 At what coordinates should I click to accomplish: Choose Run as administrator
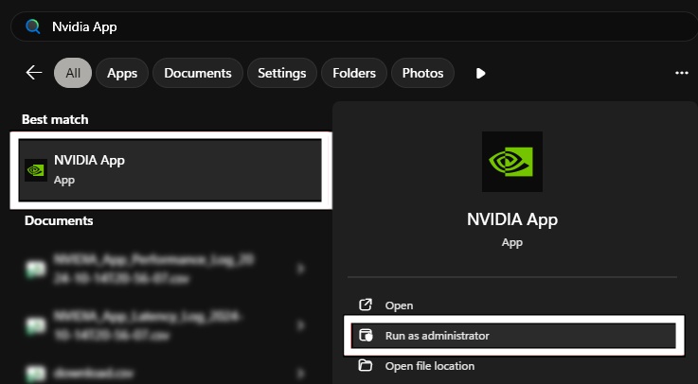[513, 336]
